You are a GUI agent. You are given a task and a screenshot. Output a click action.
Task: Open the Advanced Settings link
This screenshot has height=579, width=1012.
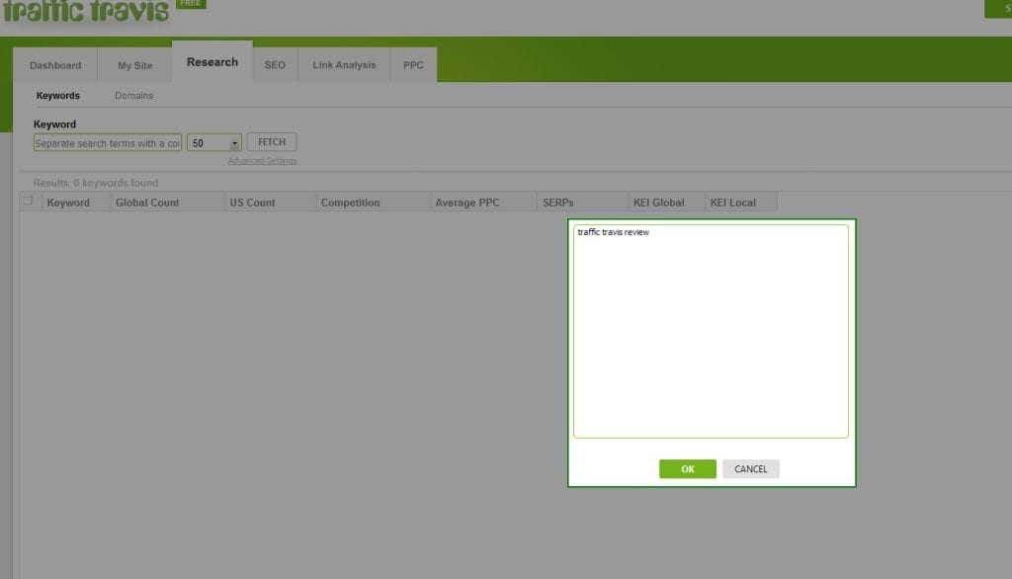click(262, 161)
